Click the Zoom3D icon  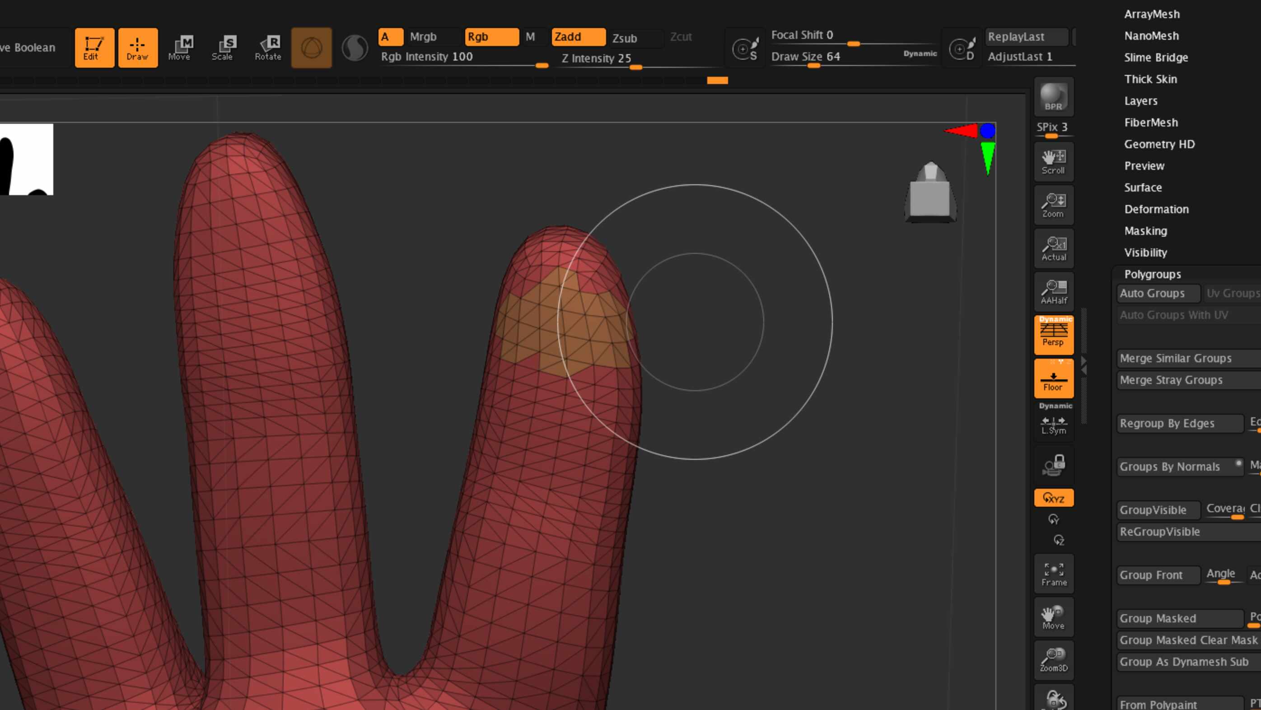pos(1053,659)
